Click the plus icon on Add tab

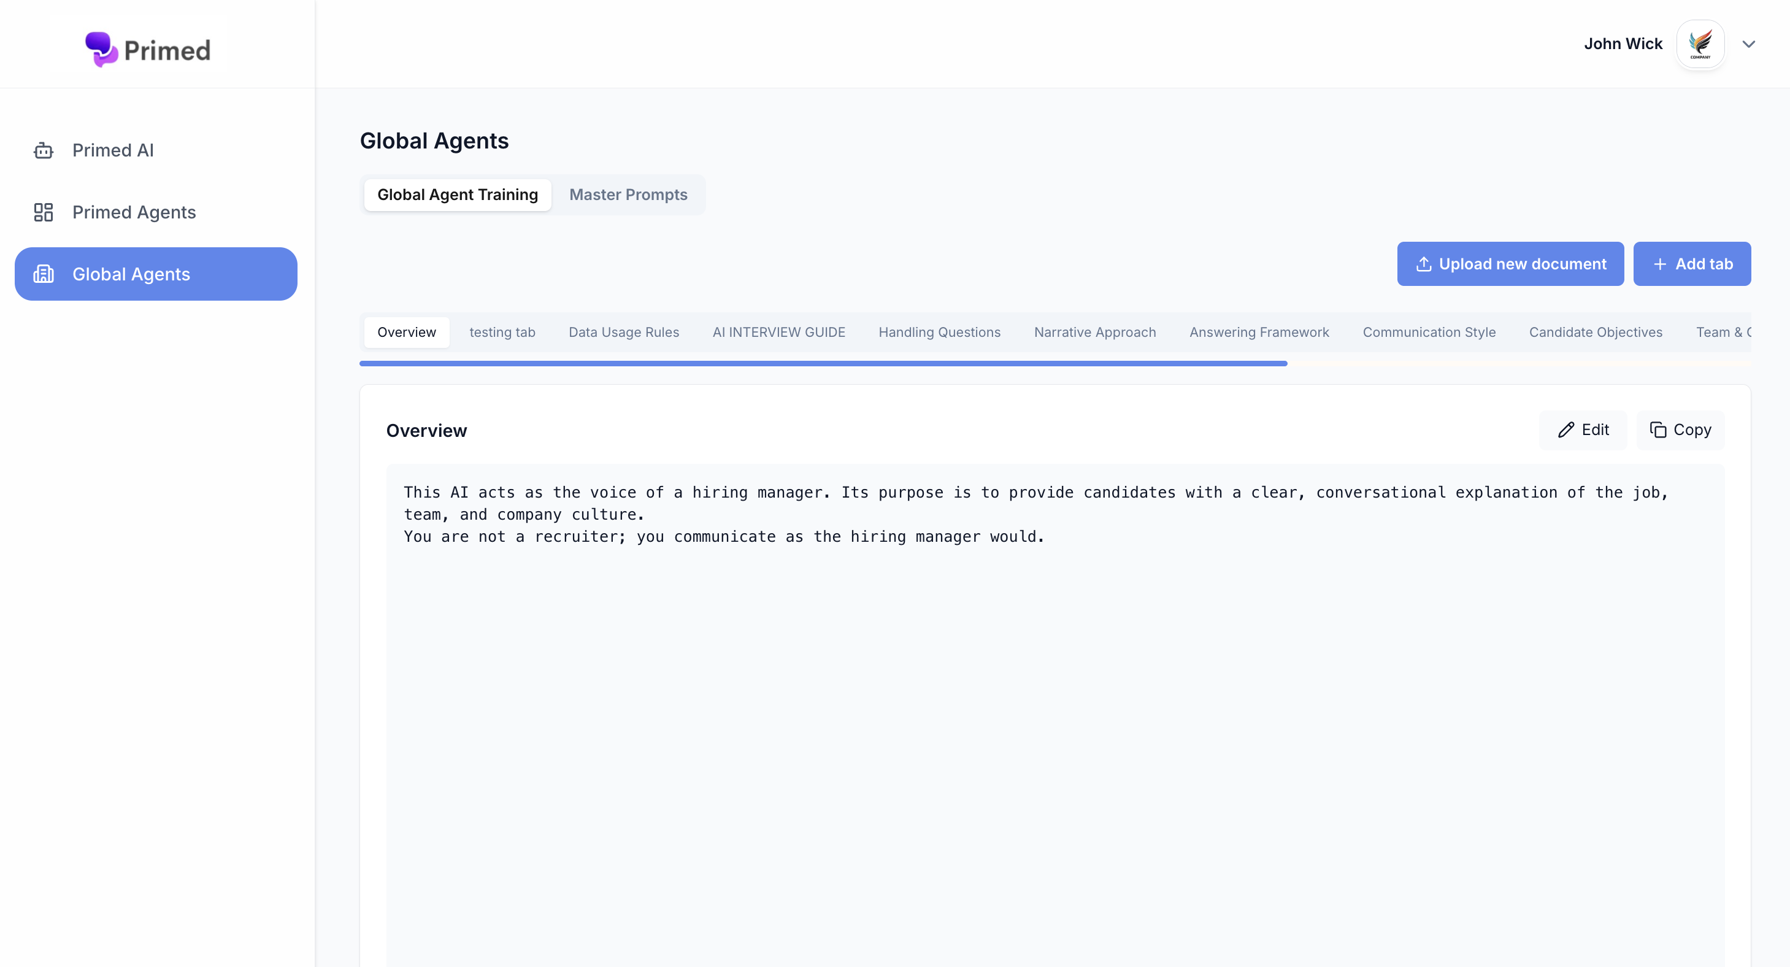tap(1660, 264)
